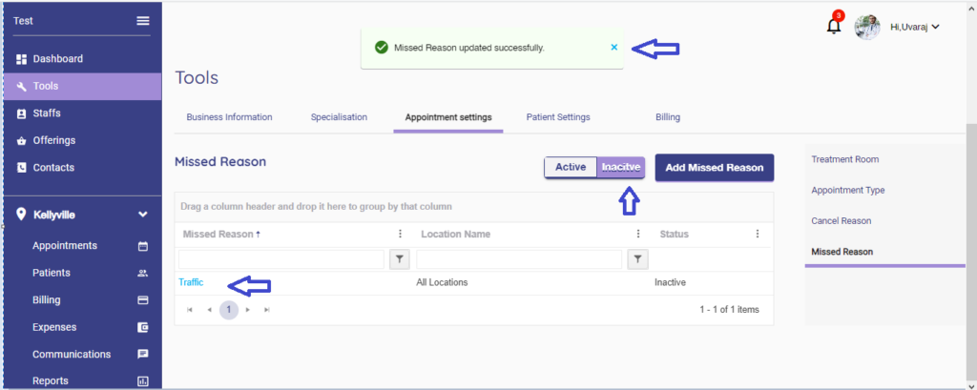977x390 pixels.
Task: Click the hamburger menu icon in sidebar header
Action: pos(143,21)
